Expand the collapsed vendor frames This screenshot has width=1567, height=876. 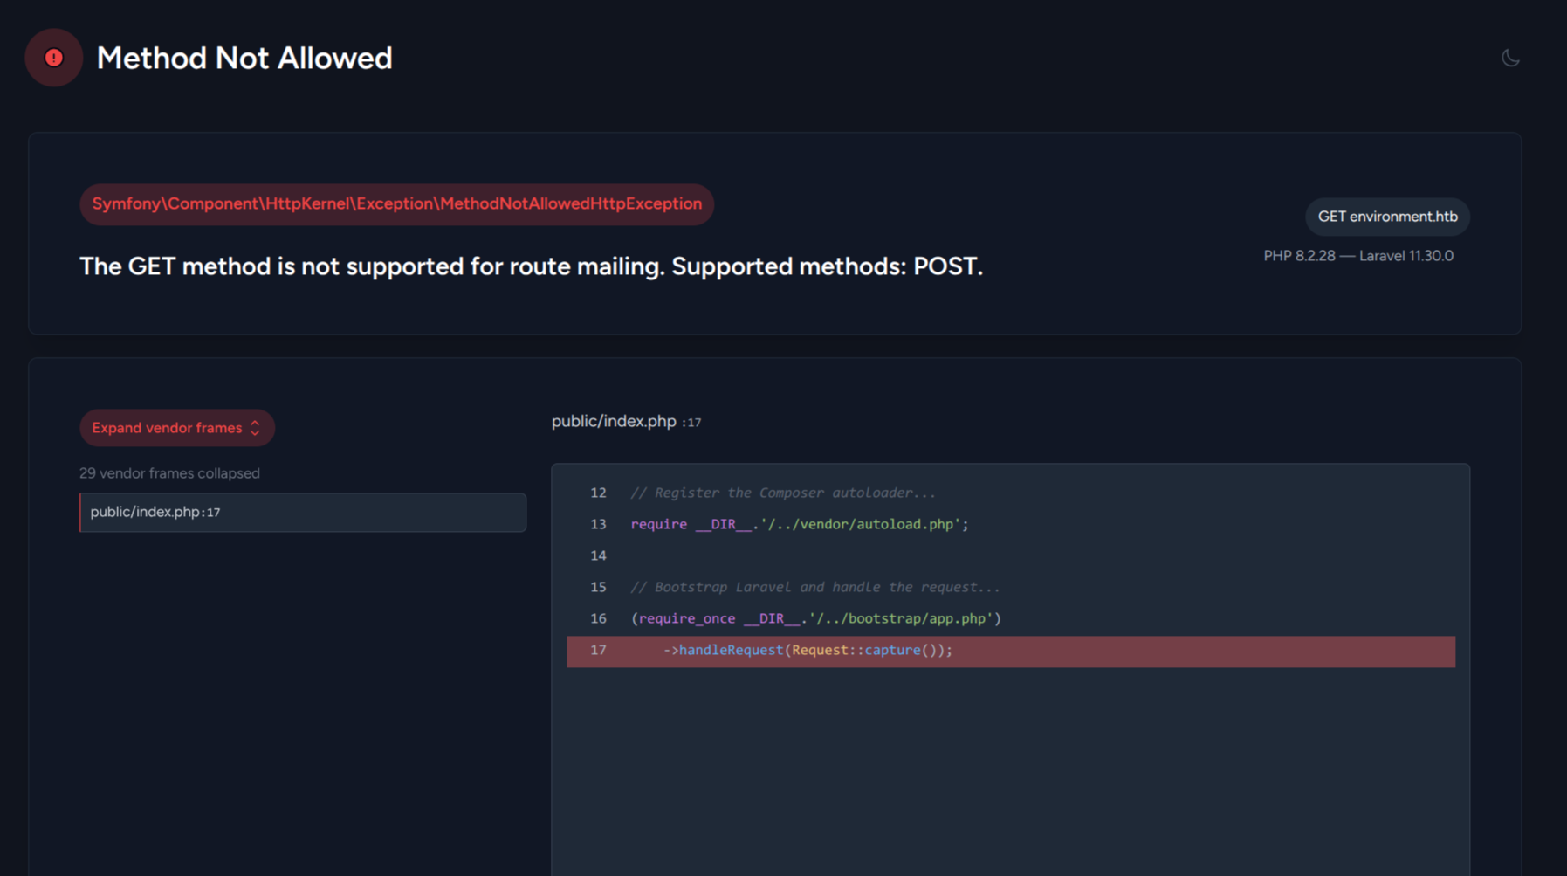166,428
